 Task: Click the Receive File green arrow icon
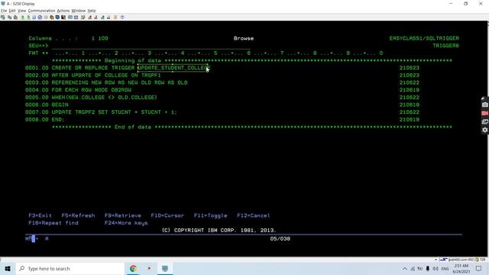pos(28,18)
